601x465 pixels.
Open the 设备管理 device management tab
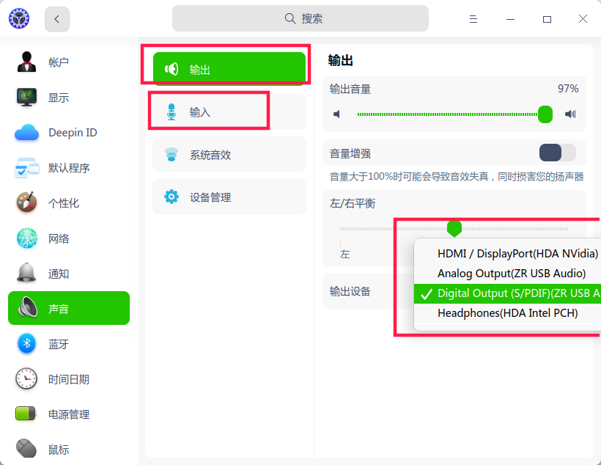tap(229, 197)
